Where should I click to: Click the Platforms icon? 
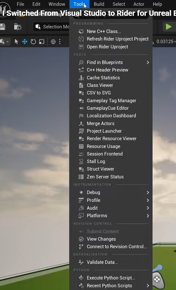(81, 215)
